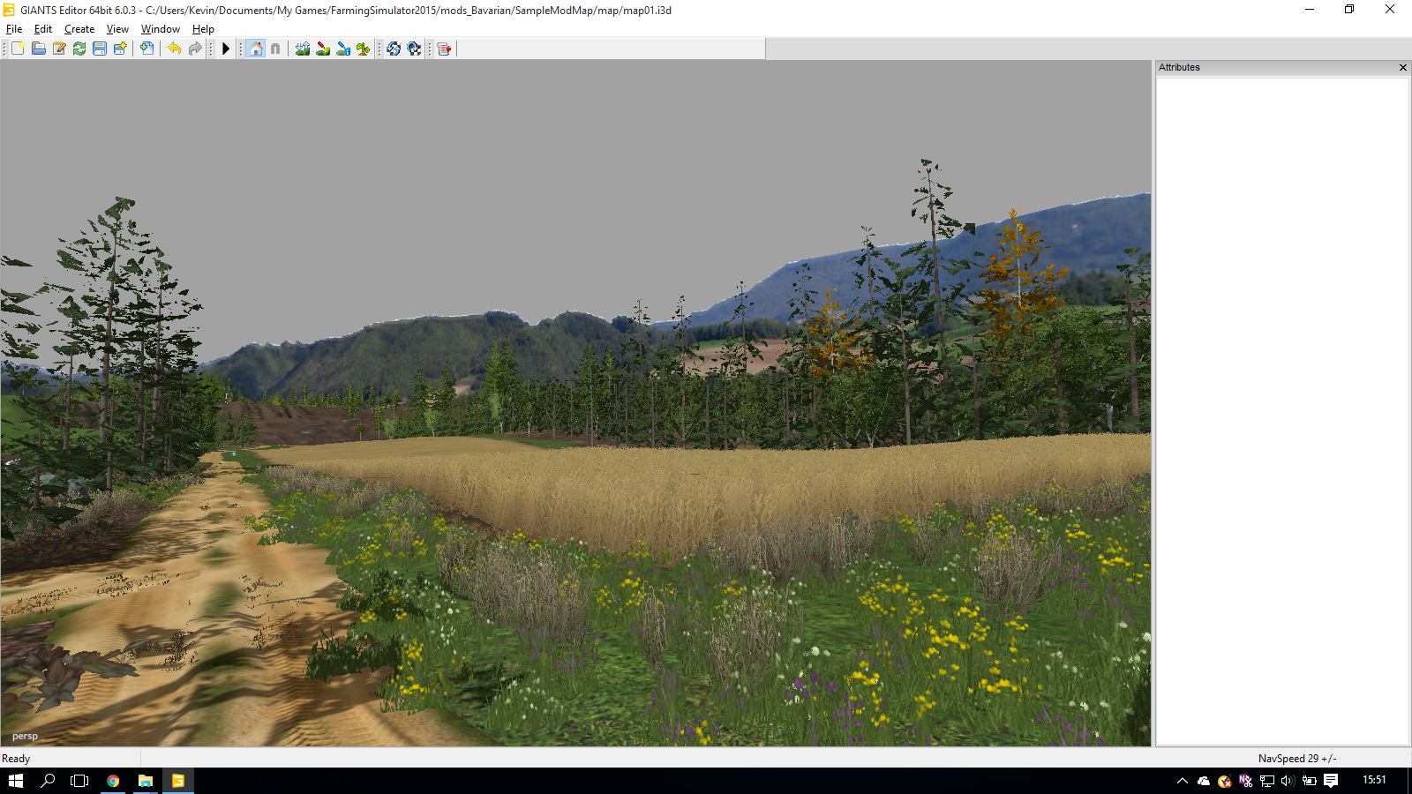Screen dimensions: 1412x794
Task: Restore down the GIANTS Editor window
Action: coord(1349,10)
